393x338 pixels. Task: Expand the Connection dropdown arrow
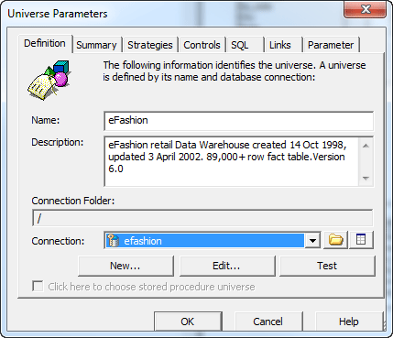312,241
